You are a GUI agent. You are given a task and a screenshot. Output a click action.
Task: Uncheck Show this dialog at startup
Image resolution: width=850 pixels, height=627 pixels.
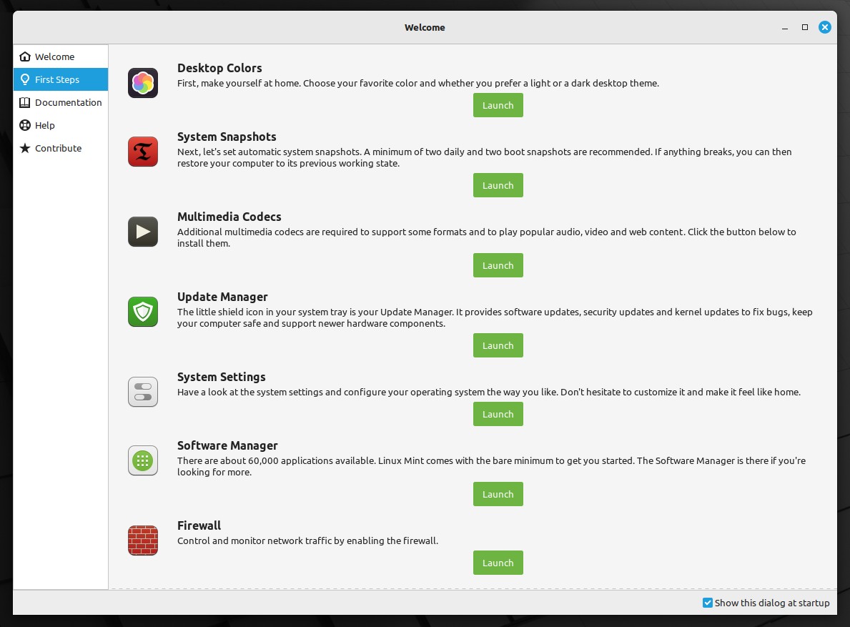point(708,603)
